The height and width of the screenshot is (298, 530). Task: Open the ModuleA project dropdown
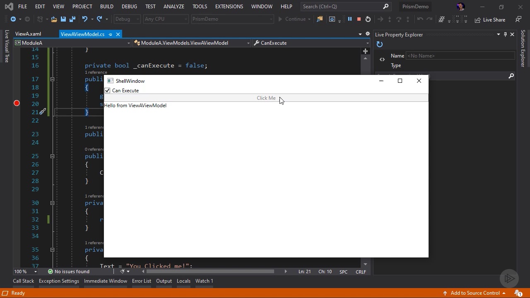click(x=72, y=43)
